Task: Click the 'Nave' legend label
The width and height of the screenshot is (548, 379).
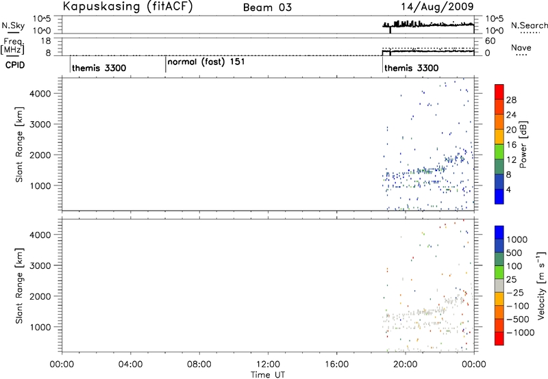Action: pyautogui.click(x=521, y=48)
